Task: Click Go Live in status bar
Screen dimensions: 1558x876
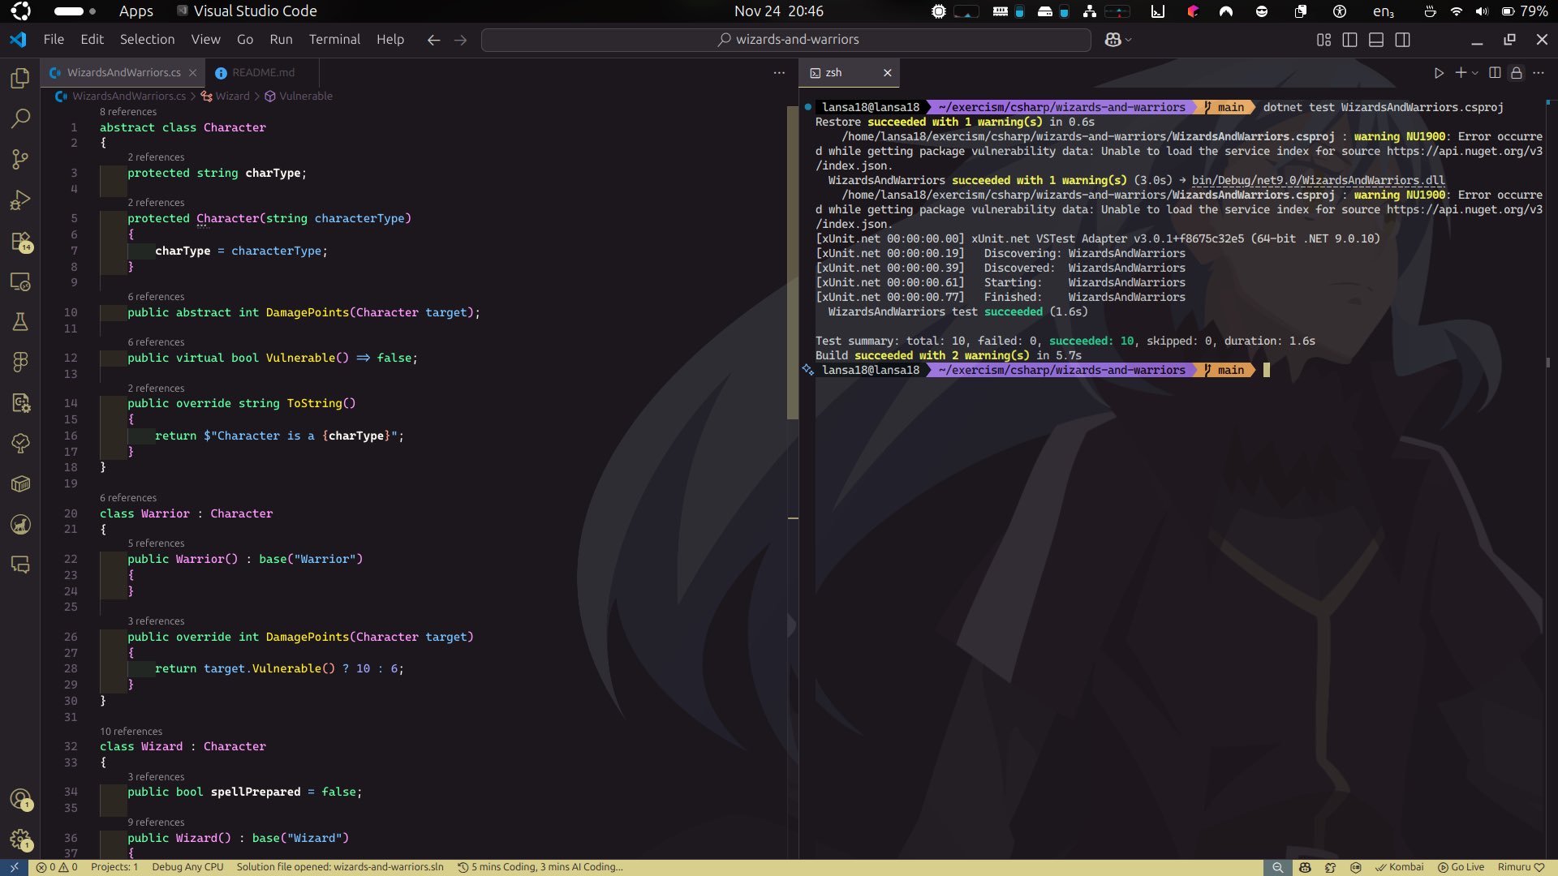Action: pos(1461,867)
